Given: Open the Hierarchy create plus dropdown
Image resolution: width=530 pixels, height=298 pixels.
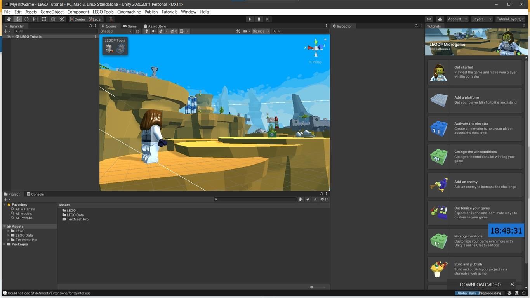Looking at the screenshot, I should (7, 31).
